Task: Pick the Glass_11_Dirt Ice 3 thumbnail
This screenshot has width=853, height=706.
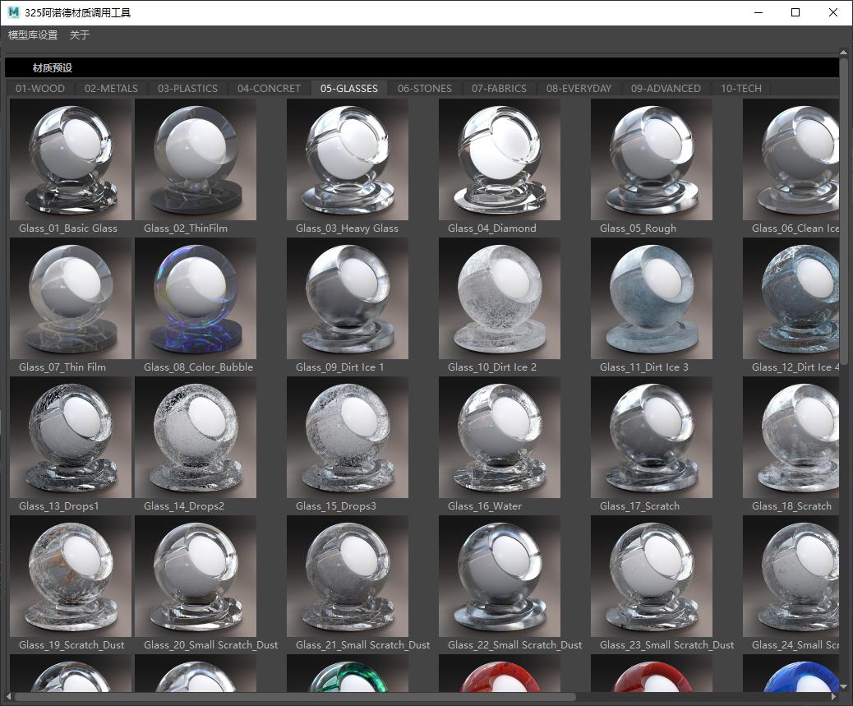Action: pos(652,298)
